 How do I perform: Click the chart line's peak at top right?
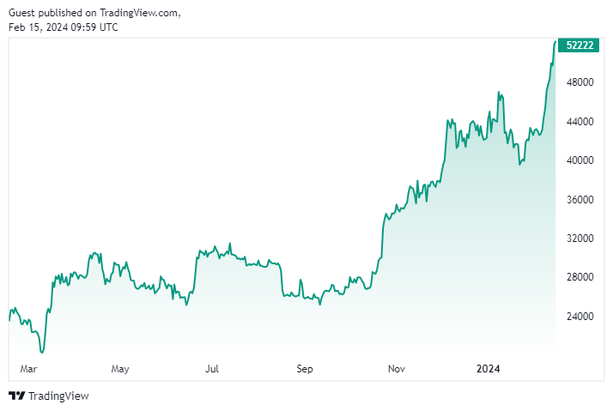click(x=555, y=40)
